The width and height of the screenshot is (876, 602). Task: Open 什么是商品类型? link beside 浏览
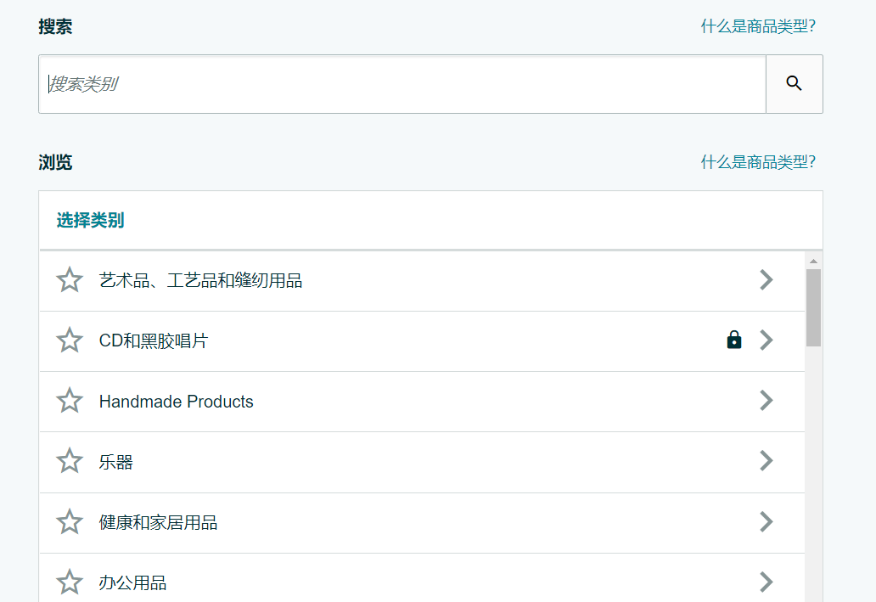[757, 162]
